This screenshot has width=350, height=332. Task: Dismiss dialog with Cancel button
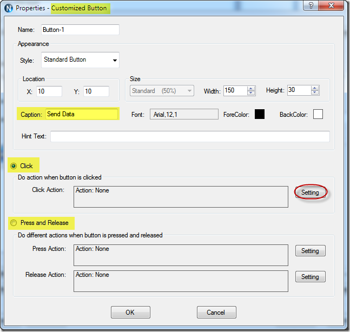(216, 313)
